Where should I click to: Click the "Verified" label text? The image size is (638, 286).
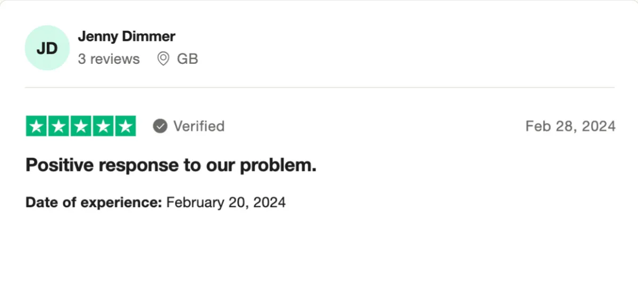(x=199, y=126)
